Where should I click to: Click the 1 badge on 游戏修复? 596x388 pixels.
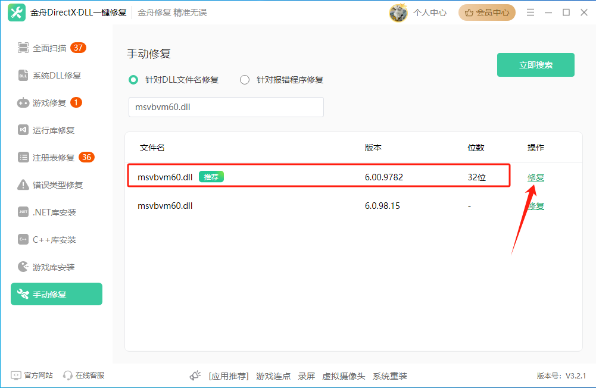click(x=76, y=102)
